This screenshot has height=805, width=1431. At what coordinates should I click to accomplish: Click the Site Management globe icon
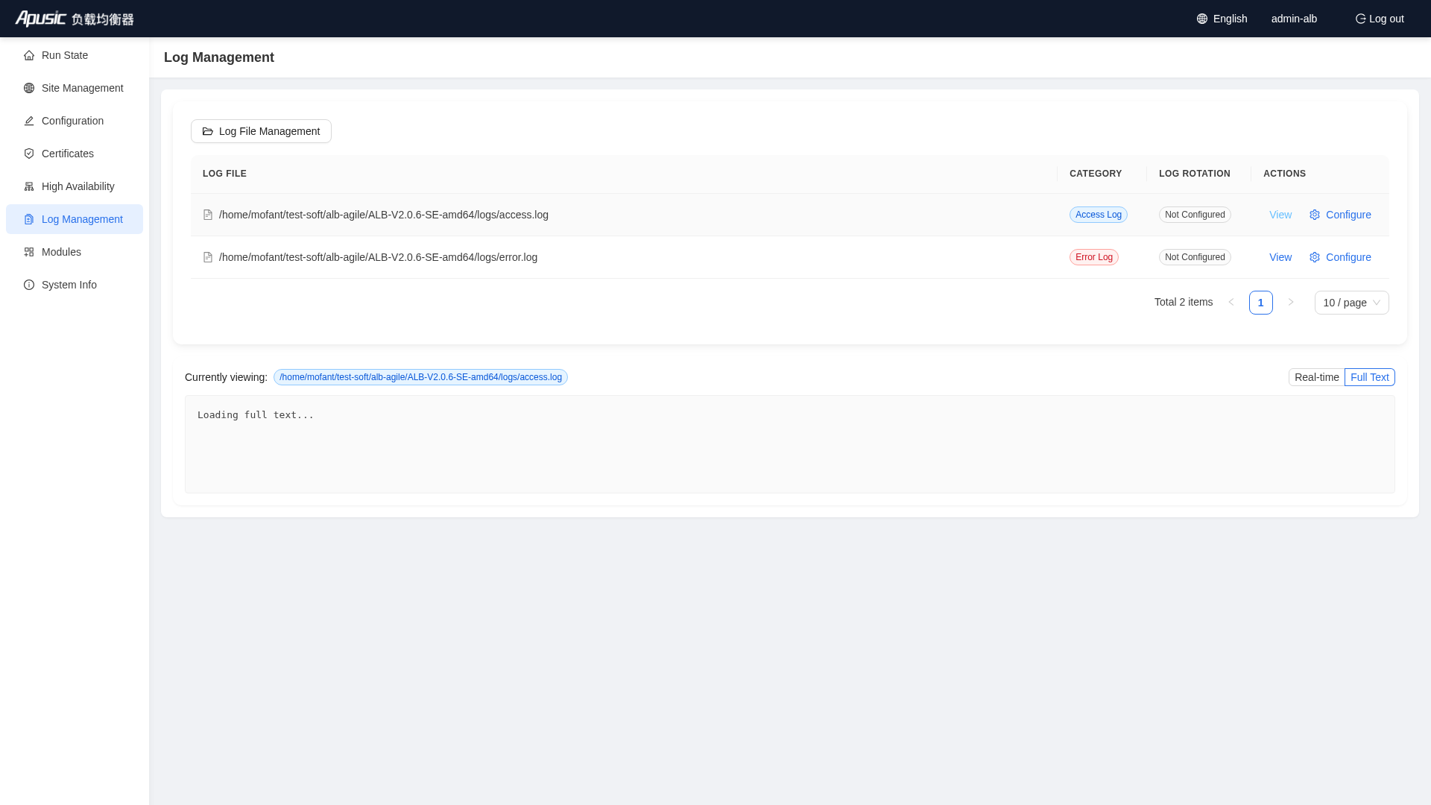[x=29, y=88]
